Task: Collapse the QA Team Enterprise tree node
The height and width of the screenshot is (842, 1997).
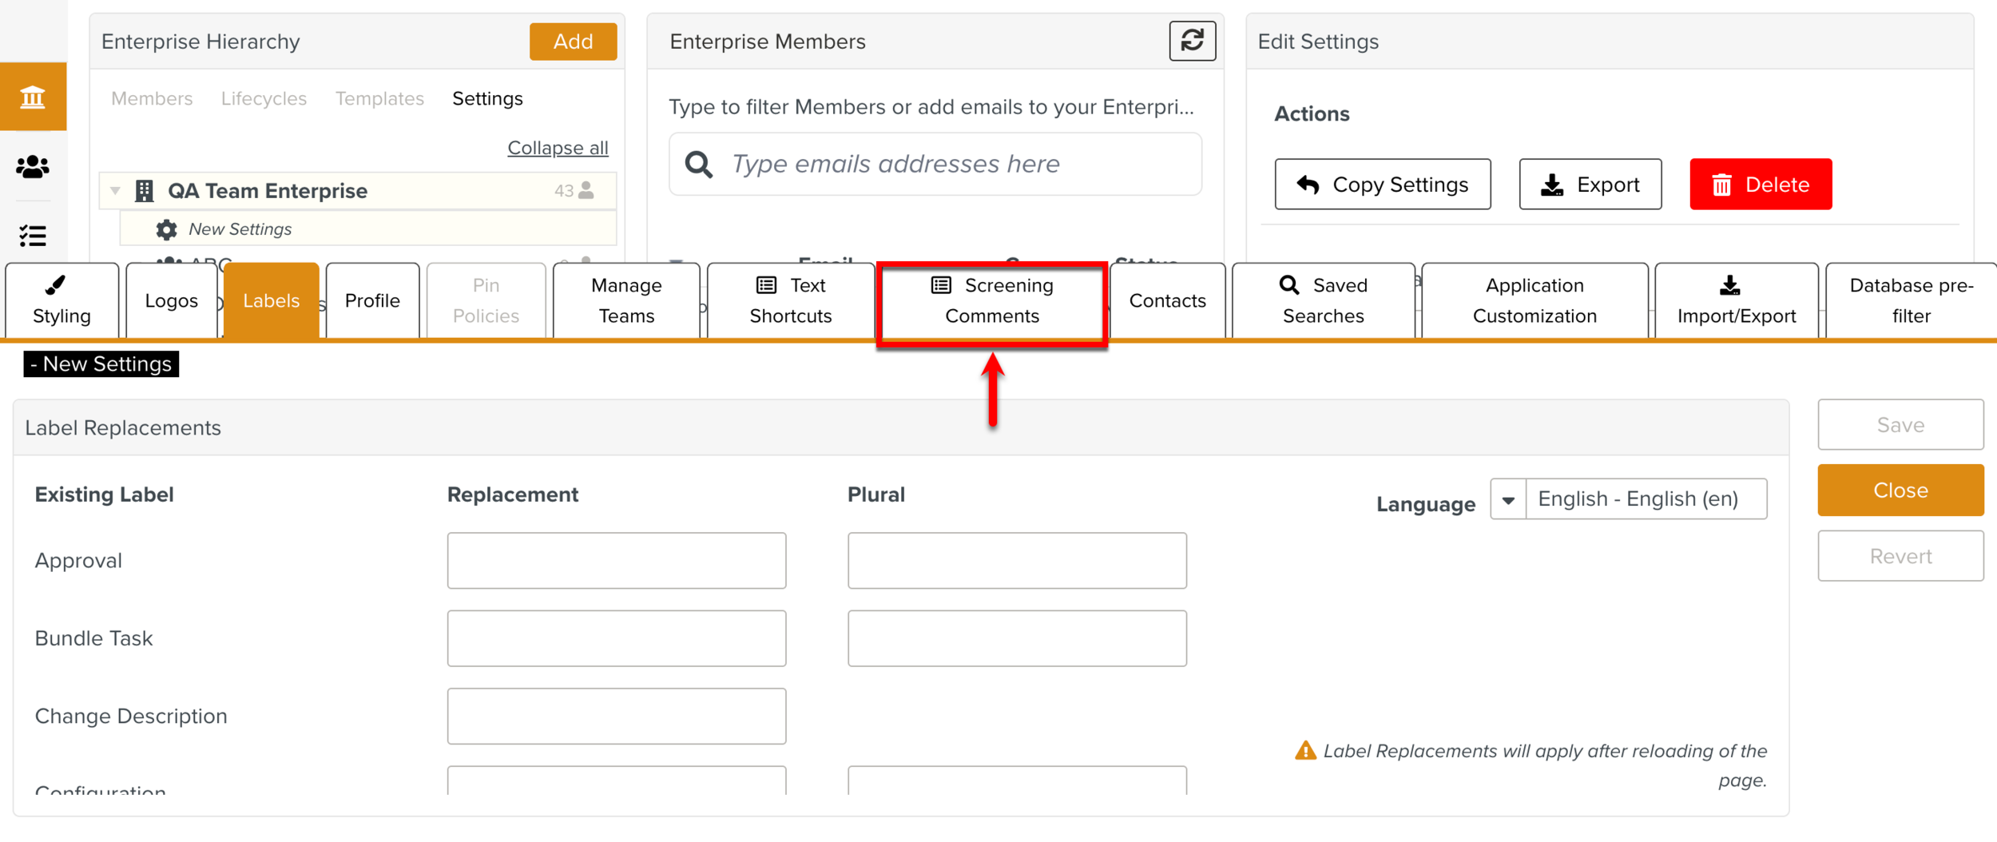Action: [116, 191]
